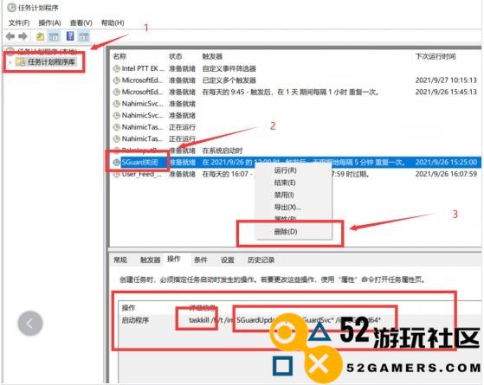This screenshot has height=385, width=484.
Task: Open the 帮助(H) menu
Action: tap(113, 22)
